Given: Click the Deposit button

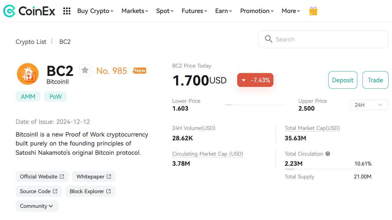Looking at the screenshot, I should (x=343, y=80).
